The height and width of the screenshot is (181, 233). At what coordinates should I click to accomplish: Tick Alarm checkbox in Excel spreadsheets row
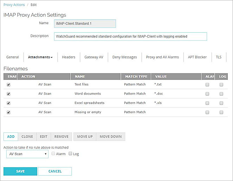click(207, 103)
